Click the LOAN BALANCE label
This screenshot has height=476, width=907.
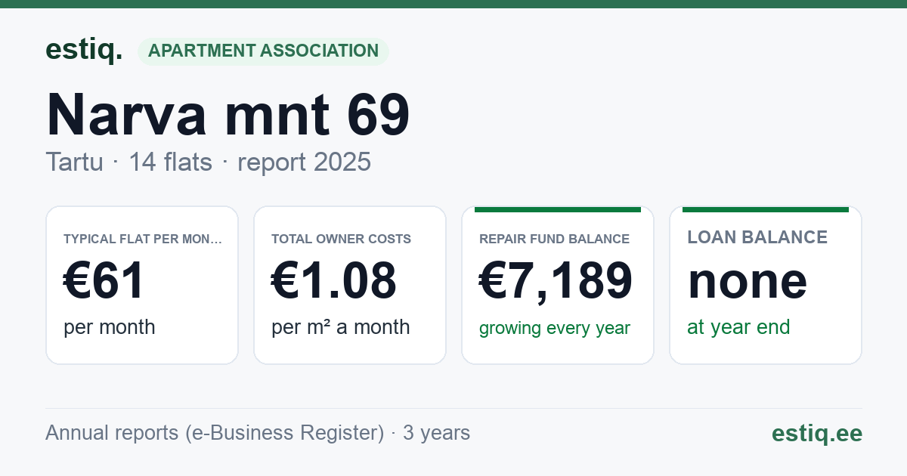click(x=757, y=237)
